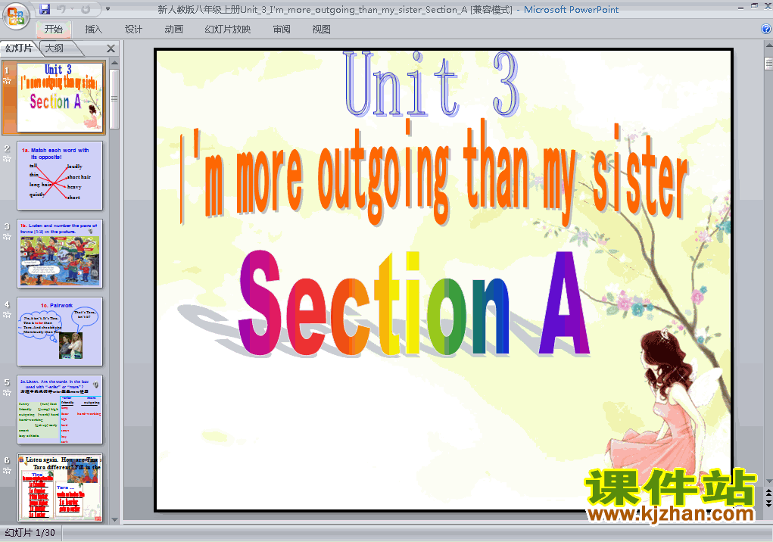This screenshot has width=773, height=542.
Task: Click the thumbnail pane scrollbar thumb
Action: coord(114,98)
